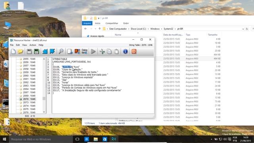Sort by the Data de modificação column
This screenshot has height=143, width=254.
tap(173, 35)
